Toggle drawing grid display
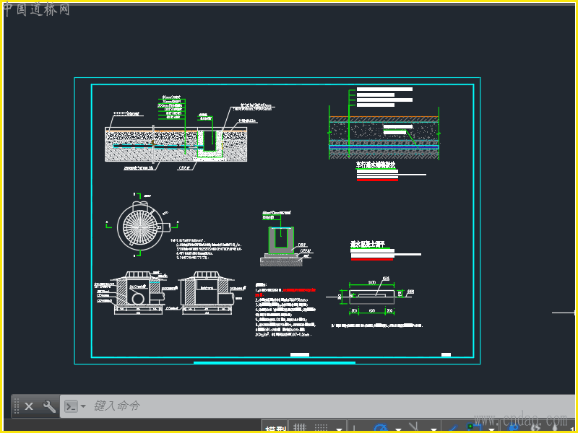578x433 pixels. (300, 427)
